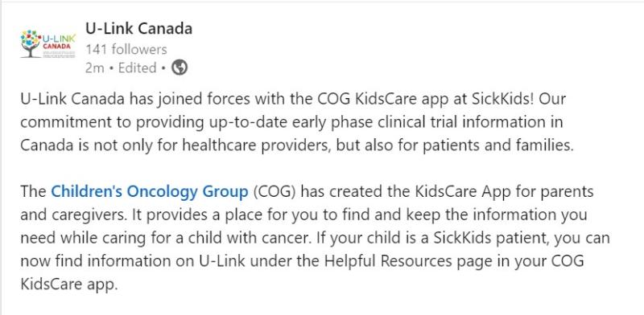Open the U-Link Canada profile name

click(x=138, y=29)
